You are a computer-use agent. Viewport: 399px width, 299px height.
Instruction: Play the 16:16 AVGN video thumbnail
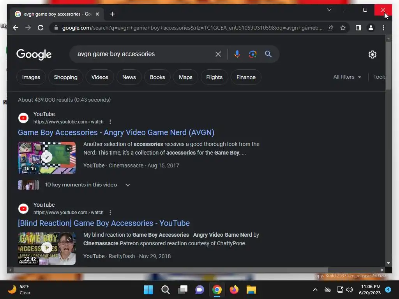pyautogui.click(x=47, y=158)
